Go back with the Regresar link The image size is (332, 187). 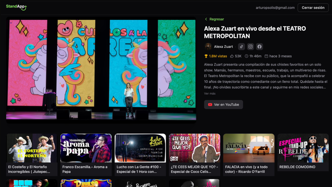tap(214, 19)
